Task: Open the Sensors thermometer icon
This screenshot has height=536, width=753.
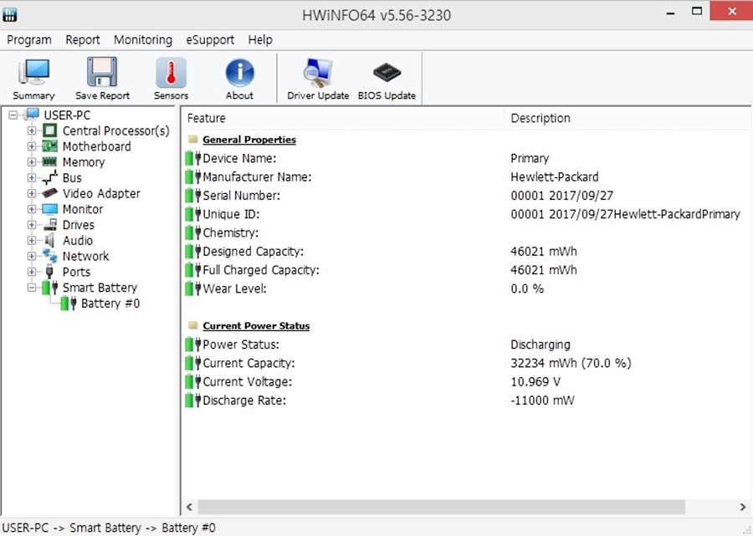Action: [x=171, y=79]
